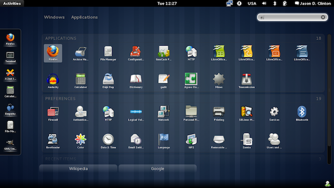334x188 pixels.
Task: Launch the blue LibreOffice Writer icon
Action: point(302,53)
